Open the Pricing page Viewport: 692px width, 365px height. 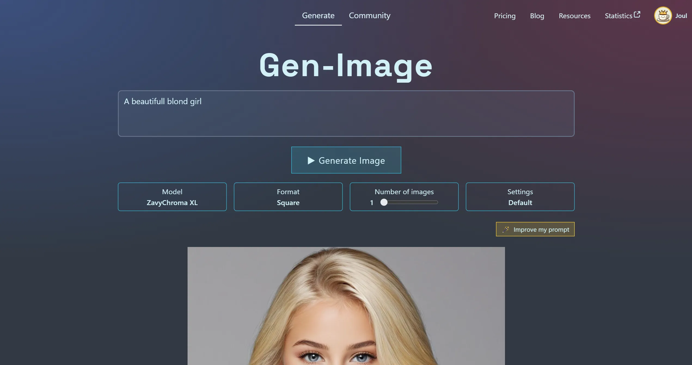pos(504,16)
